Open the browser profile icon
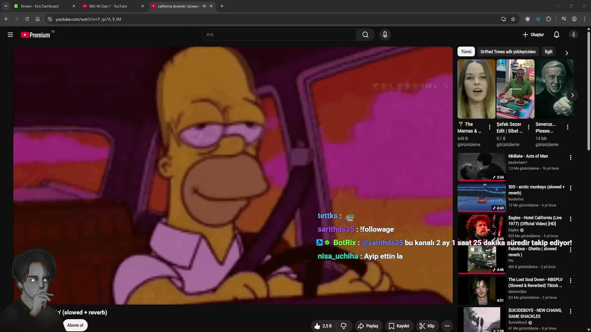The image size is (591, 332). (x=574, y=19)
